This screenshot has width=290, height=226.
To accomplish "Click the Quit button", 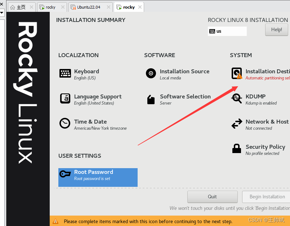I will click(212, 197).
